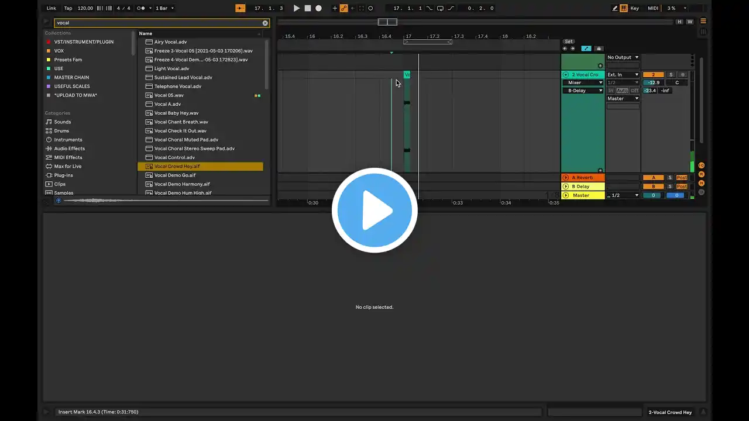The image size is (749, 421).
Task: Click the Stop button in transport
Action: pos(307,8)
